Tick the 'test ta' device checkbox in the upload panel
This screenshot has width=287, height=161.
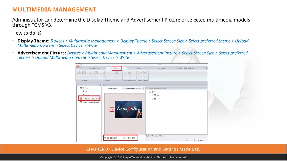(x=152, y=99)
